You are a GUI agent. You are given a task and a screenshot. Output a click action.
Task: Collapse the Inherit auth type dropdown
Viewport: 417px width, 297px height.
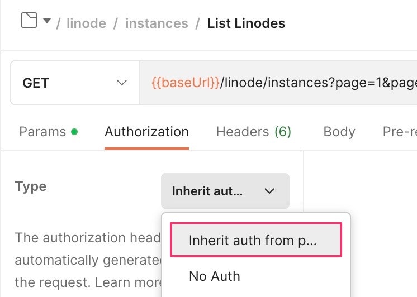[225, 191]
